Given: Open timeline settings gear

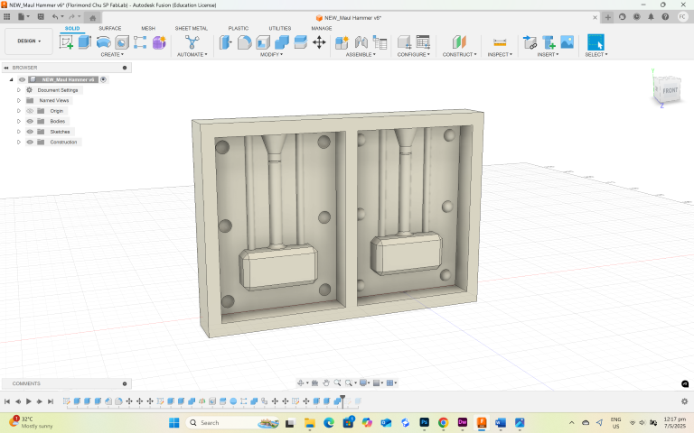Looking at the screenshot, I should pos(684,401).
